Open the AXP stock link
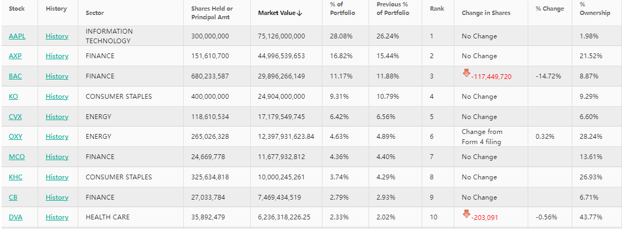This screenshot has width=622, height=229. point(16,56)
